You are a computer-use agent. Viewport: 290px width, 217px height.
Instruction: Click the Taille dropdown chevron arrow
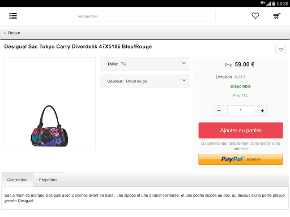tap(184, 63)
